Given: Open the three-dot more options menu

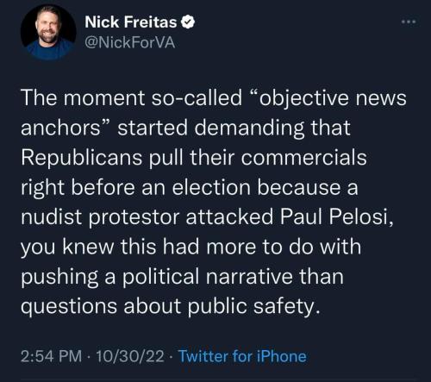Looking at the screenshot, I should 409,22.
